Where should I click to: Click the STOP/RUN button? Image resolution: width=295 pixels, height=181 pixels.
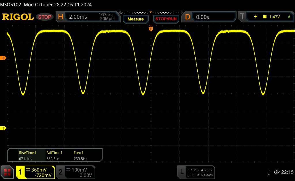(x=166, y=19)
